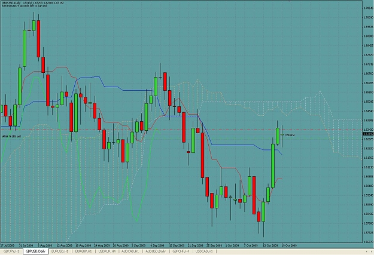
Task: Click the '3 Sep 2009' date label
Action: pyautogui.click(x=139, y=245)
